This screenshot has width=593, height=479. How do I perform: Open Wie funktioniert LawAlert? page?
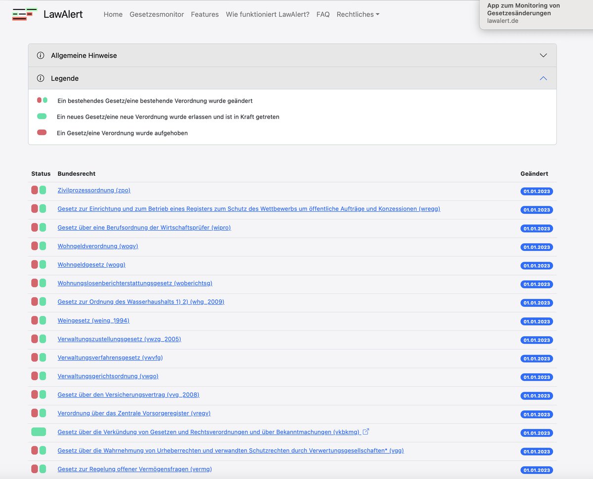268,14
